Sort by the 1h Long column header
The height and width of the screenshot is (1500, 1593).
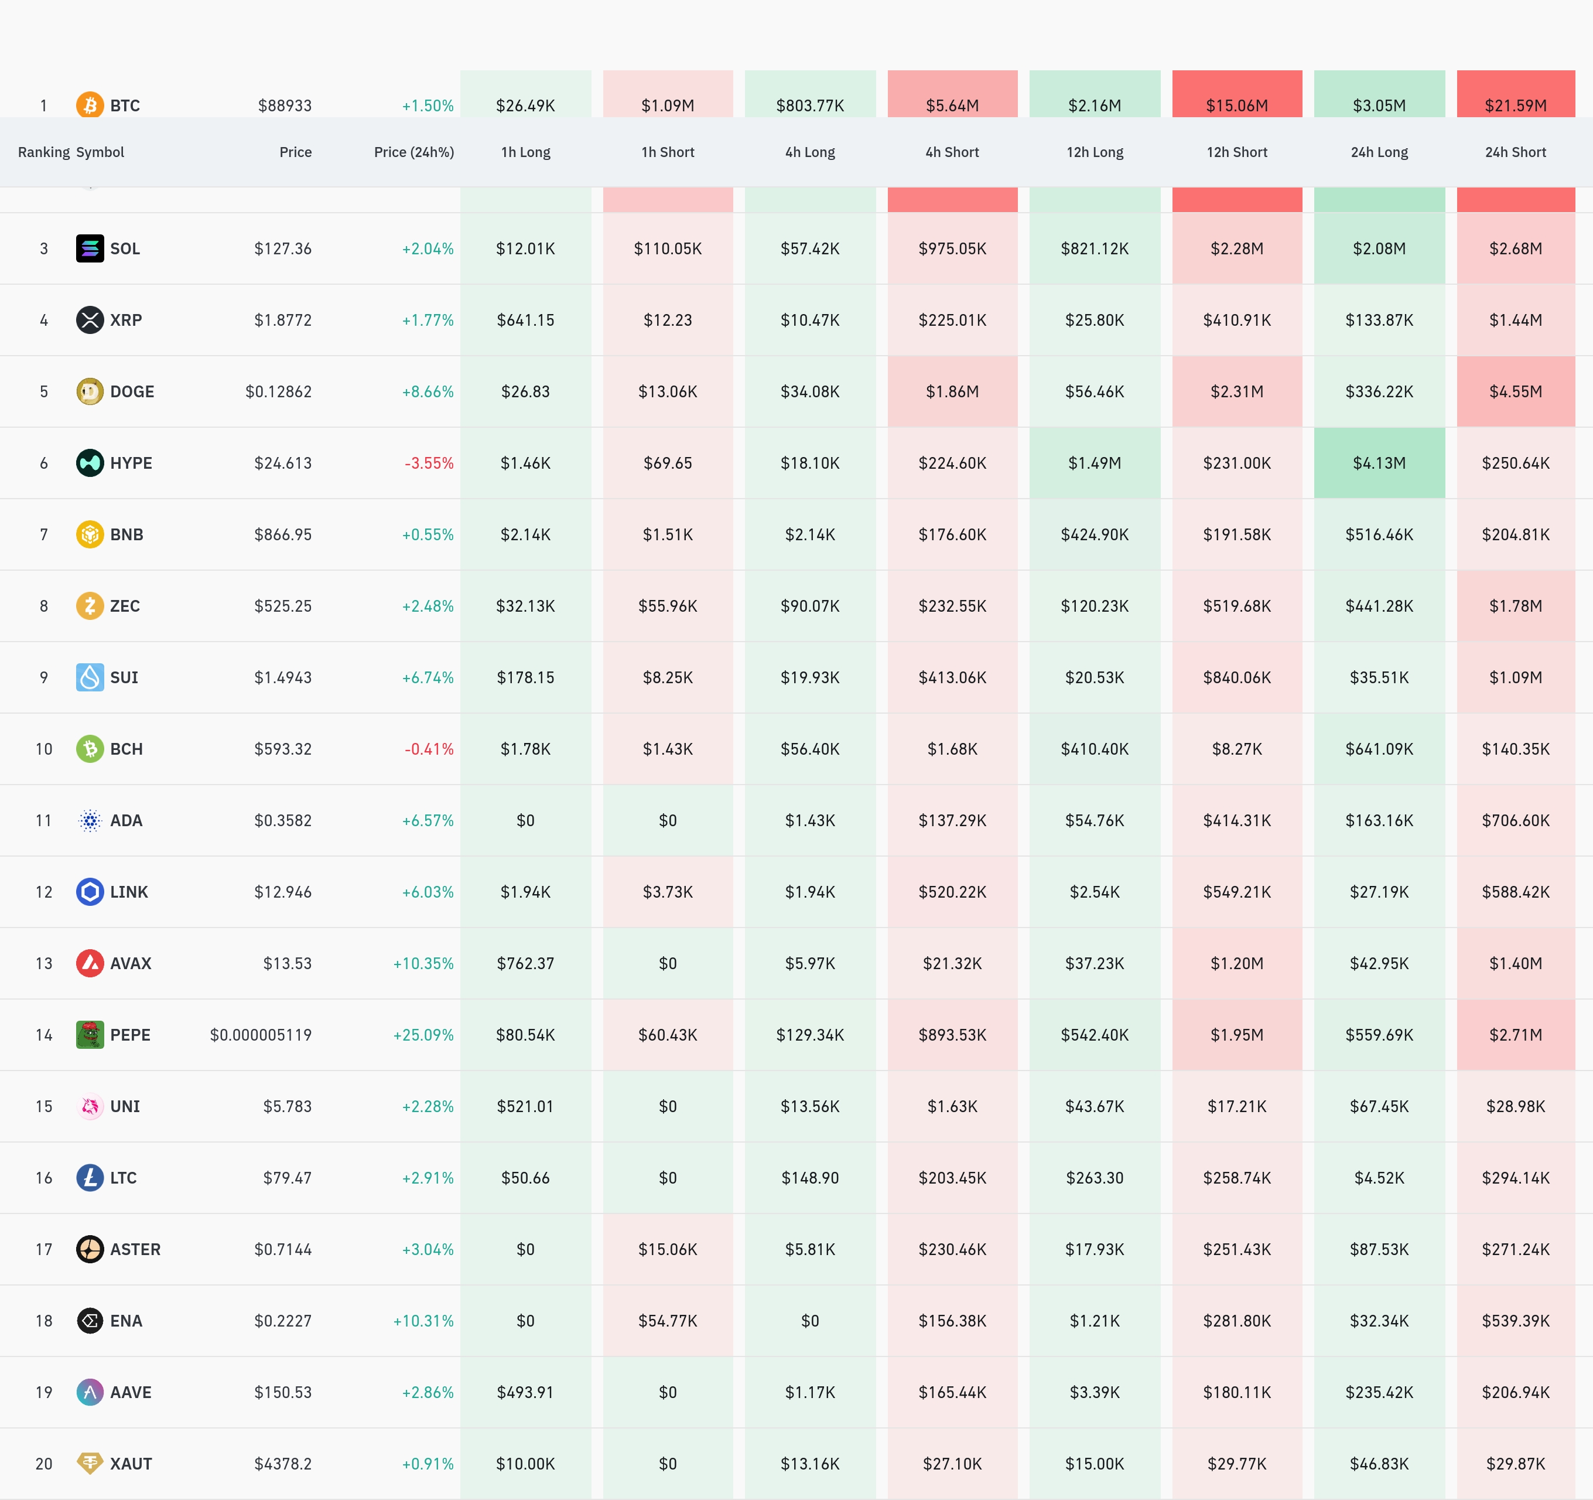coord(526,152)
